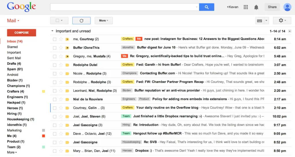Open the keyboard input tools icon

coord(260,20)
